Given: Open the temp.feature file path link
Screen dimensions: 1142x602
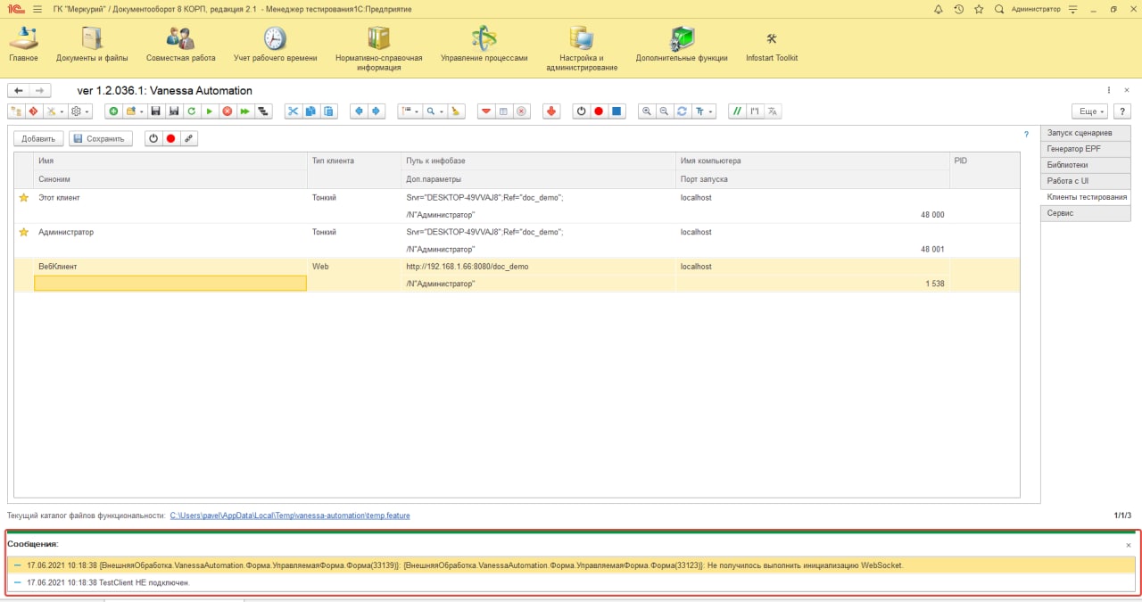Looking at the screenshot, I should (289, 515).
